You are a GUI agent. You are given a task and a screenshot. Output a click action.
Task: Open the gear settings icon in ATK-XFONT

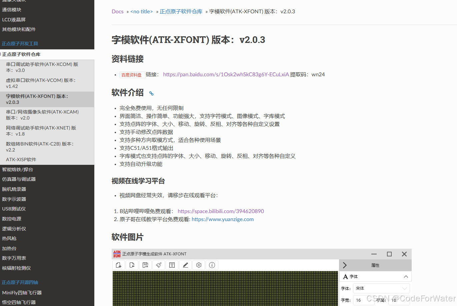click(199, 265)
